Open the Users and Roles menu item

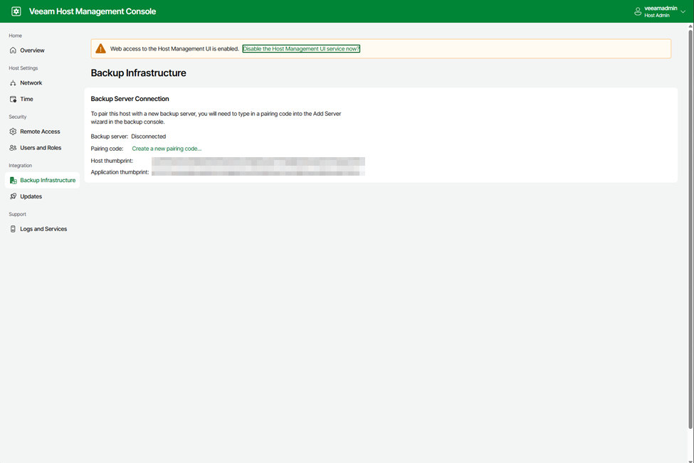[x=41, y=148]
